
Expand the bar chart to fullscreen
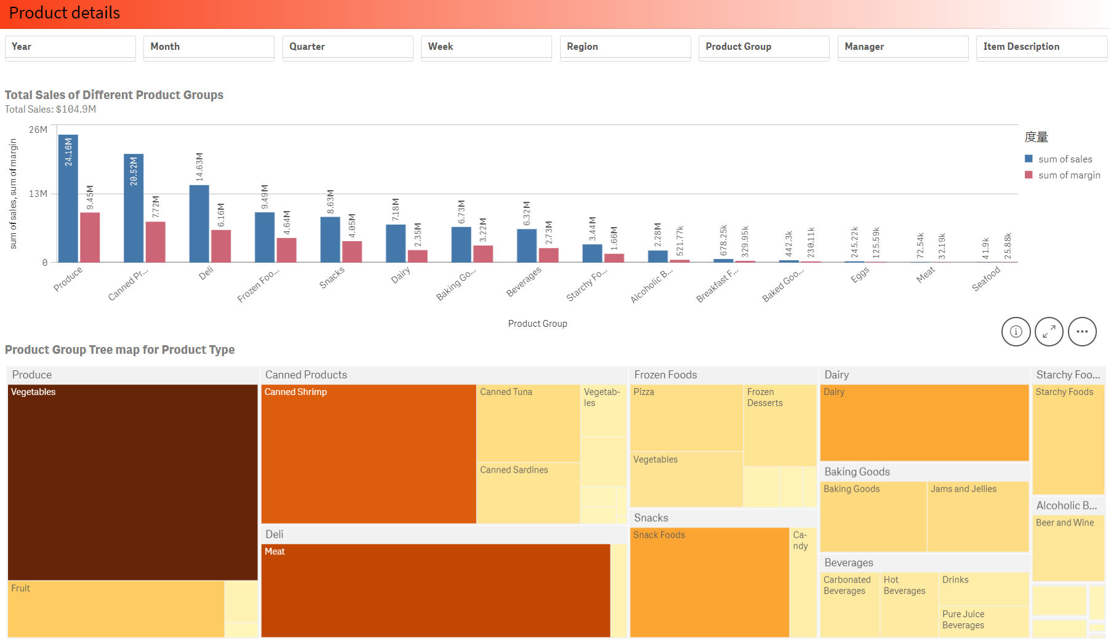click(1049, 332)
